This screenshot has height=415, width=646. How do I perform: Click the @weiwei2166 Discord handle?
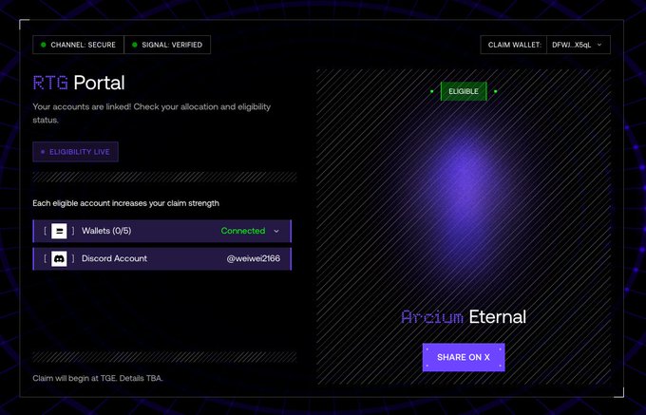coord(254,258)
